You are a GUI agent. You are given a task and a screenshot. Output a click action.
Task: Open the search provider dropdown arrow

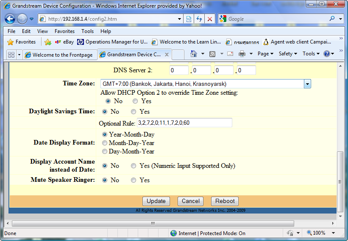(x=340, y=19)
